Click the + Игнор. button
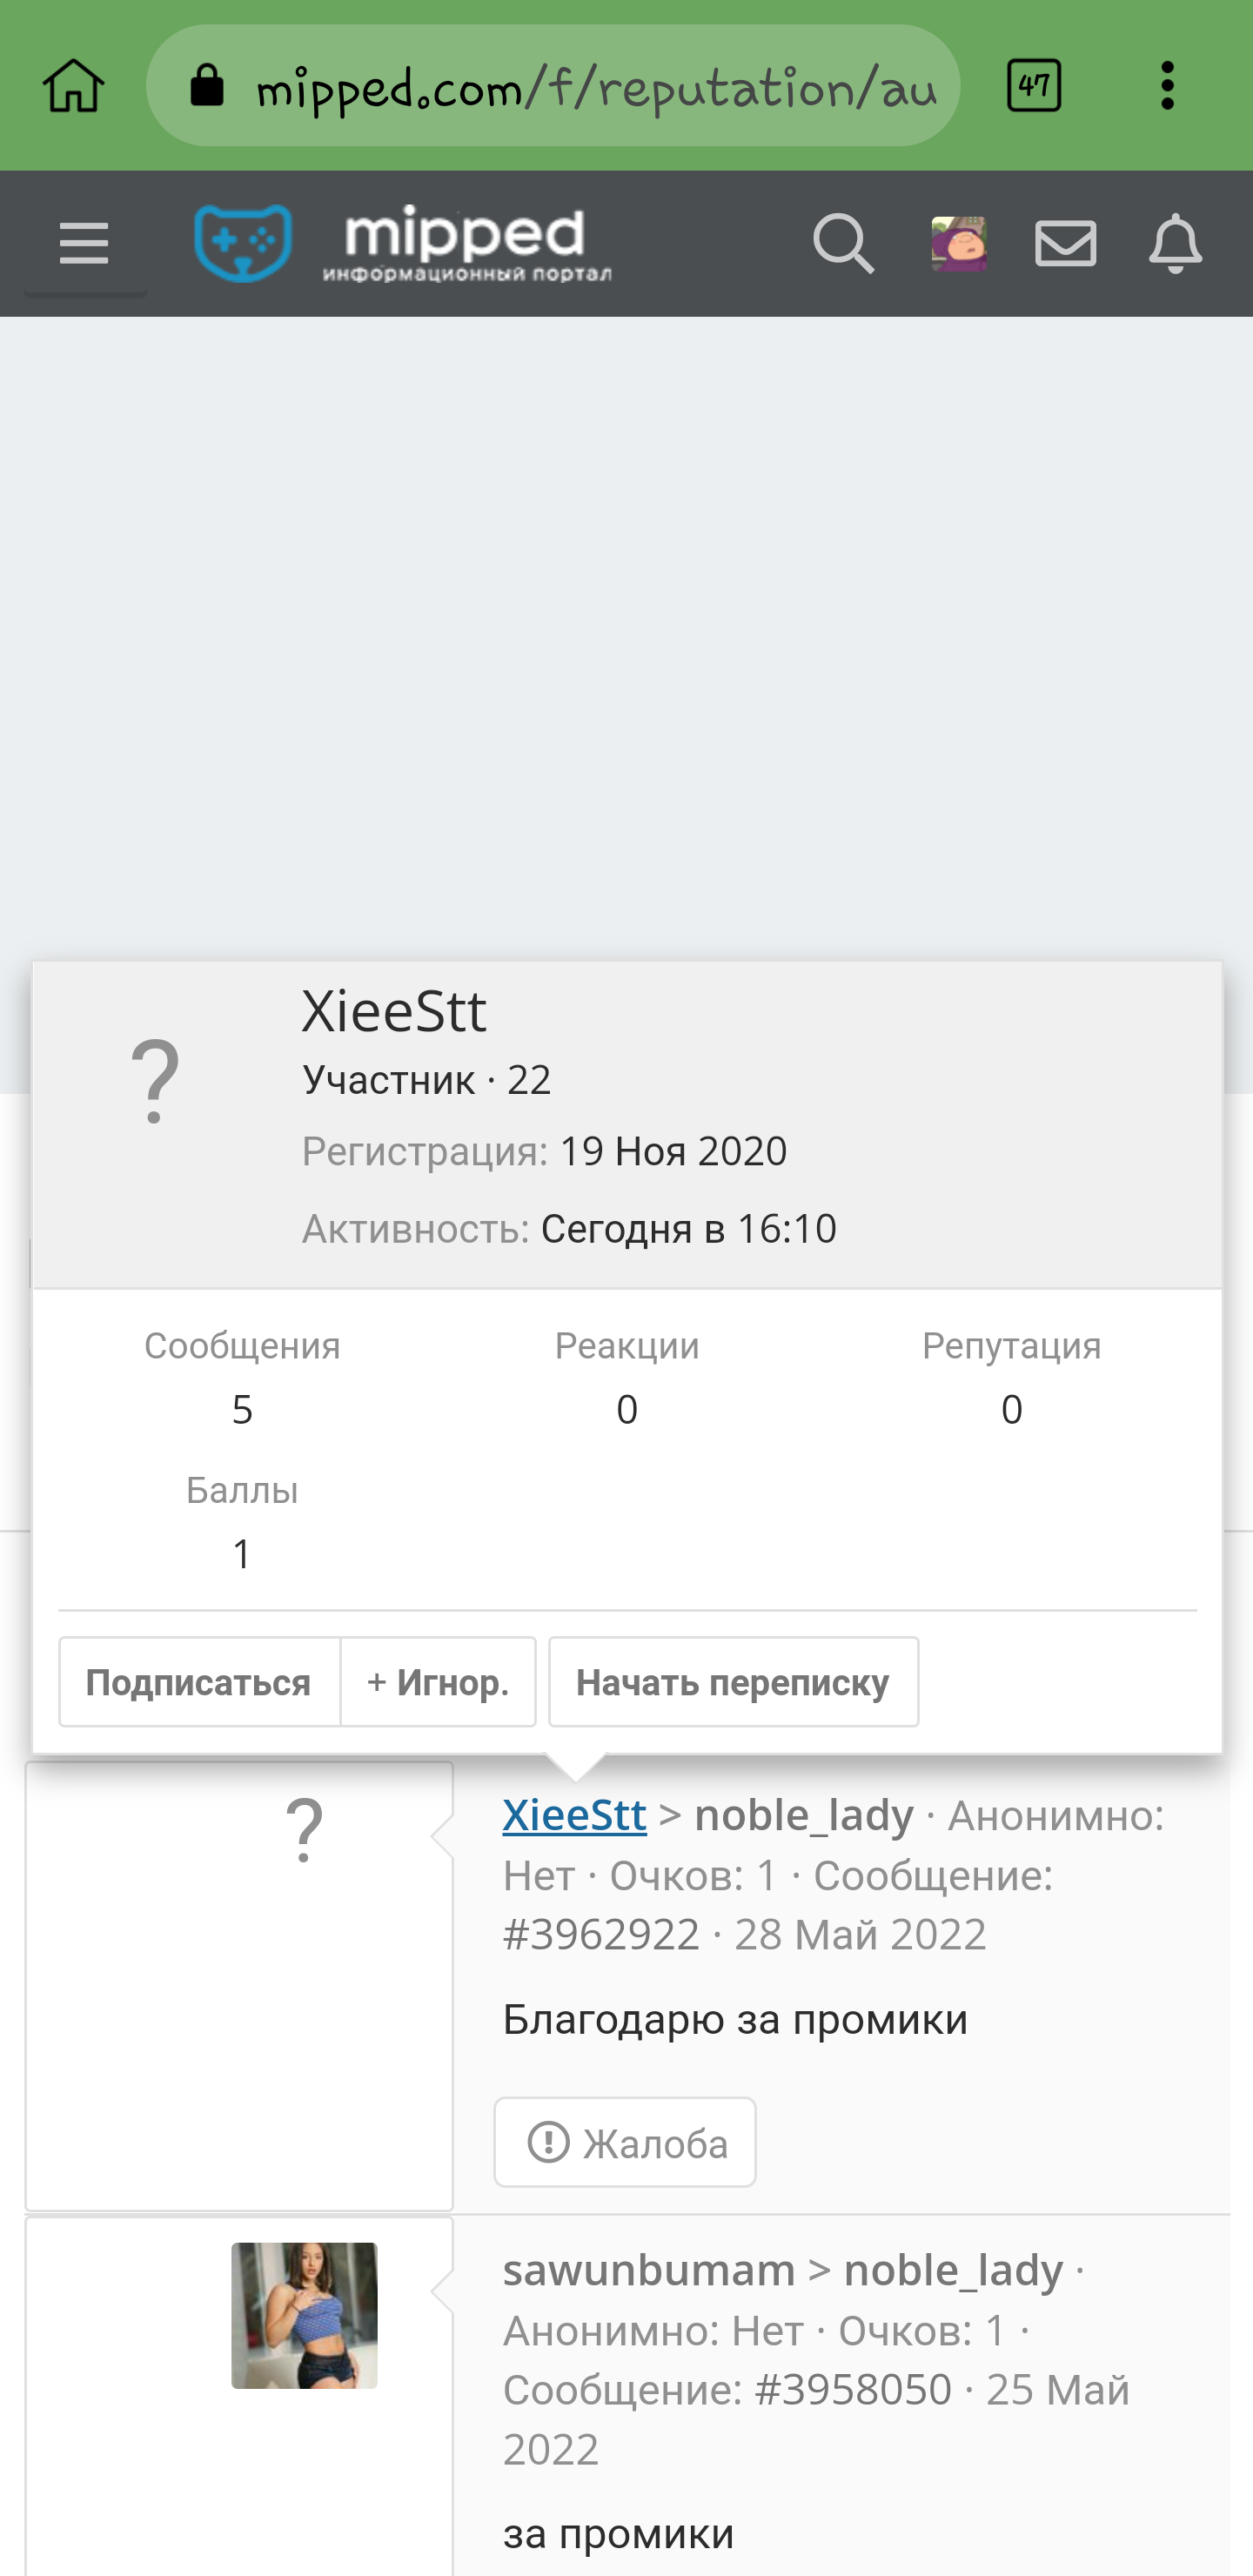Viewport: 1253px width, 2576px height. click(x=438, y=1682)
